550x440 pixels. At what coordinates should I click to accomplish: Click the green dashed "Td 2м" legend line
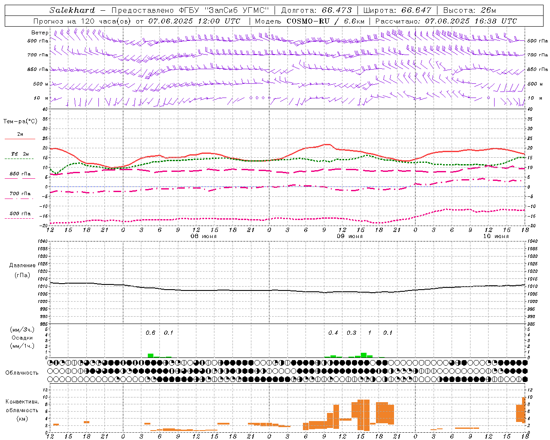tap(19, 159)
